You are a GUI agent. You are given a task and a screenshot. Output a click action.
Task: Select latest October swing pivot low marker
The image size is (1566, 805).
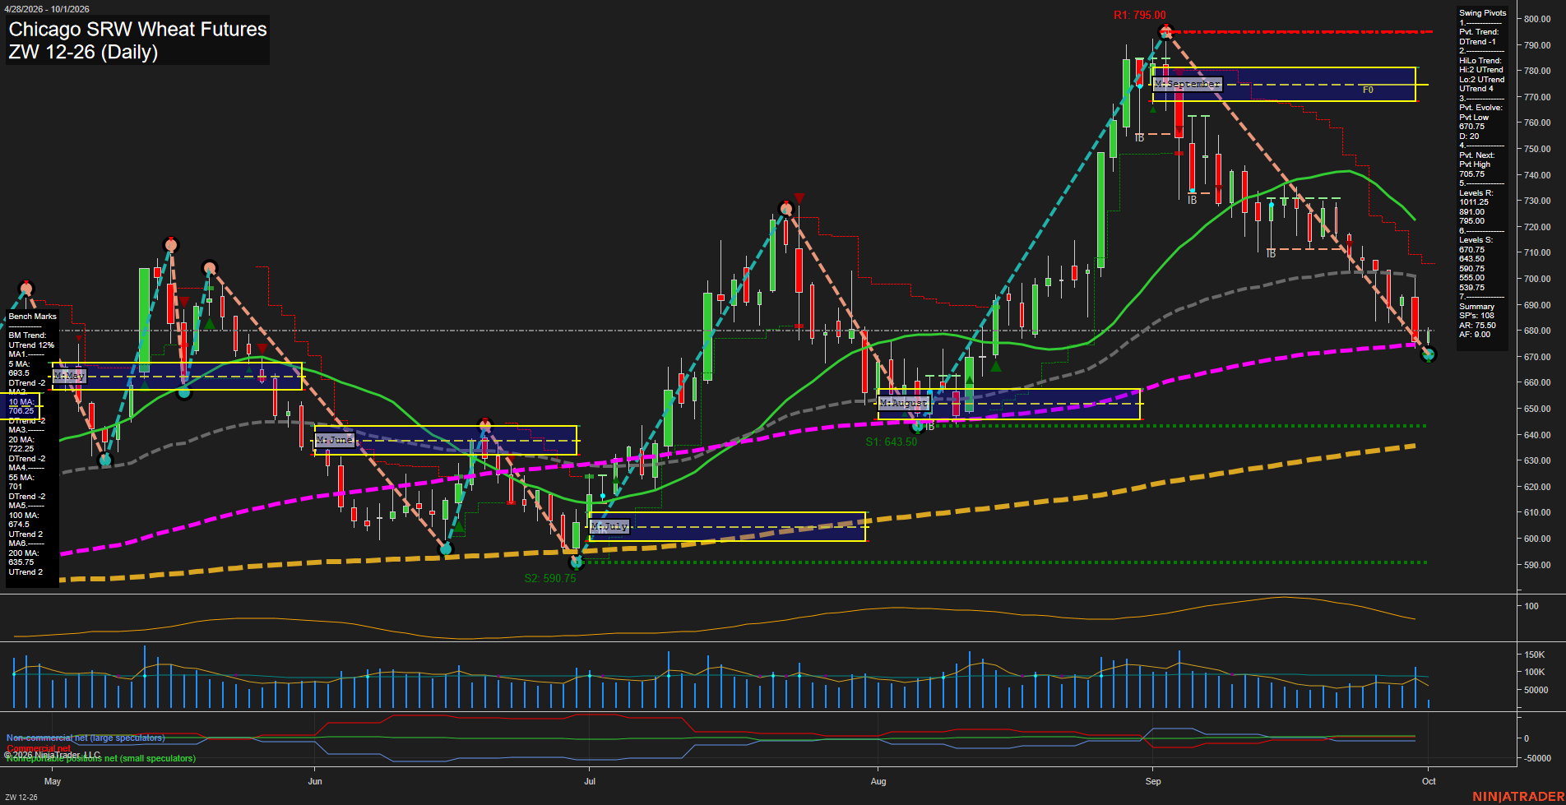(x=1429, y=354)
